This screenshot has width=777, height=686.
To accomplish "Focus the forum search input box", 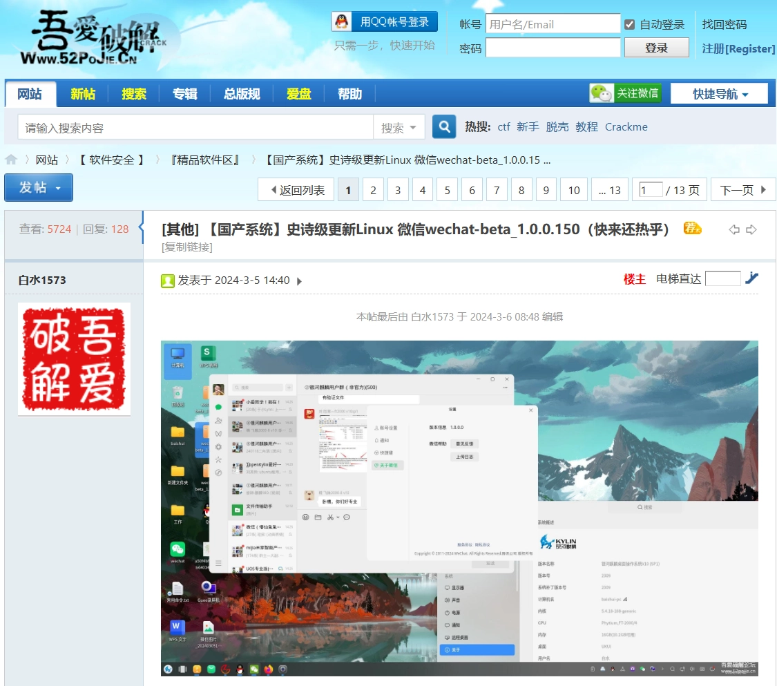I will 195,128.
